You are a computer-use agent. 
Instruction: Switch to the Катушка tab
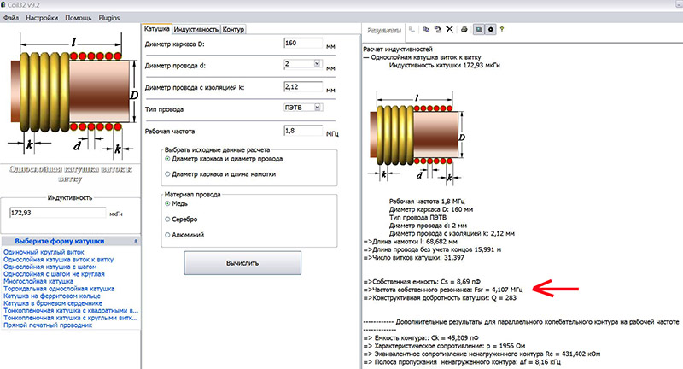157,29
